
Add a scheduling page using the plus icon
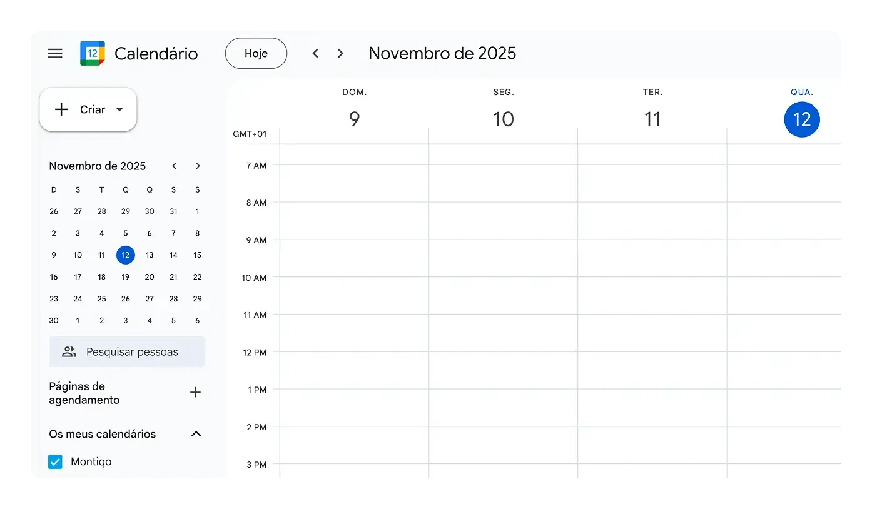[196, 392]
